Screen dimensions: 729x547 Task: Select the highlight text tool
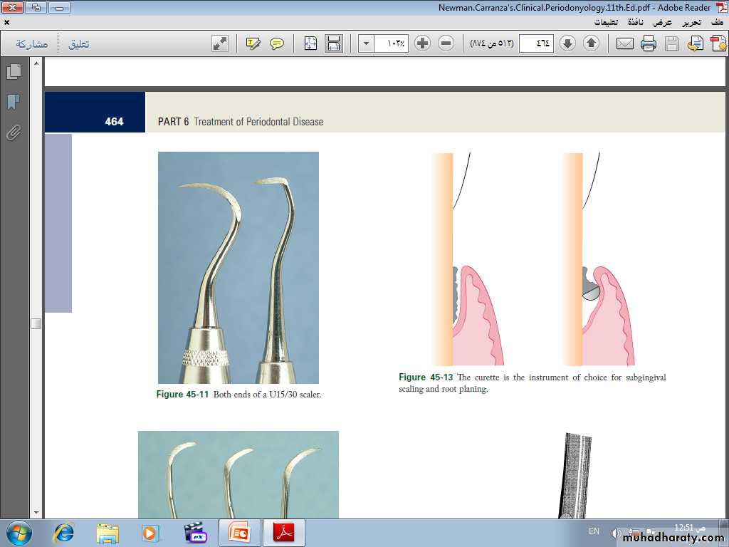[x=253, y=43]
